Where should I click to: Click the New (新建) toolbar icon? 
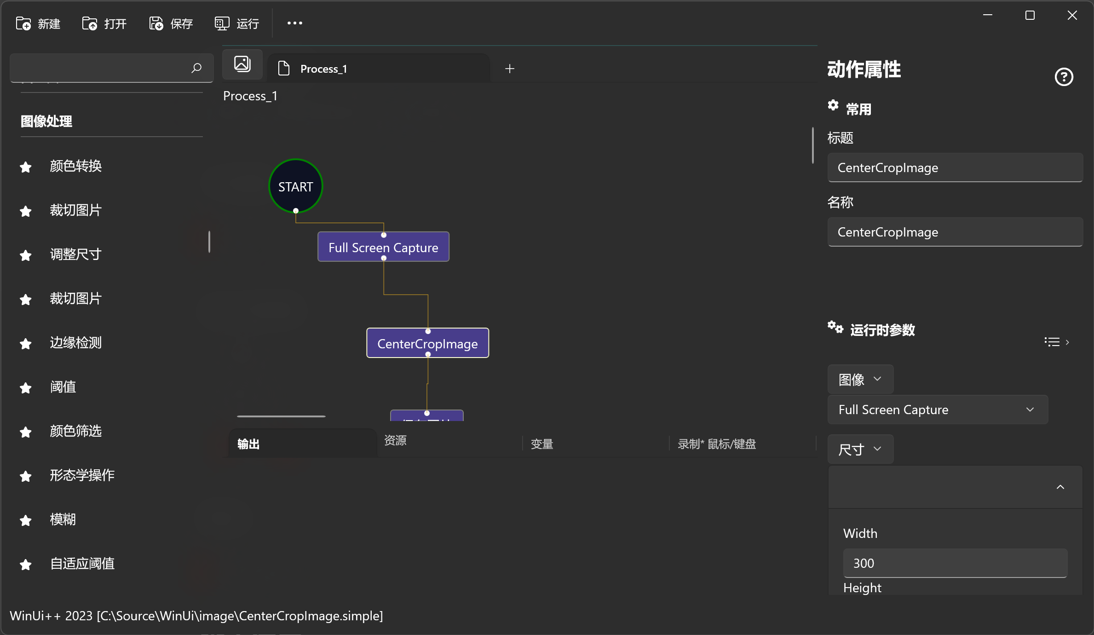pyautogui.click(x=23, y=23)
